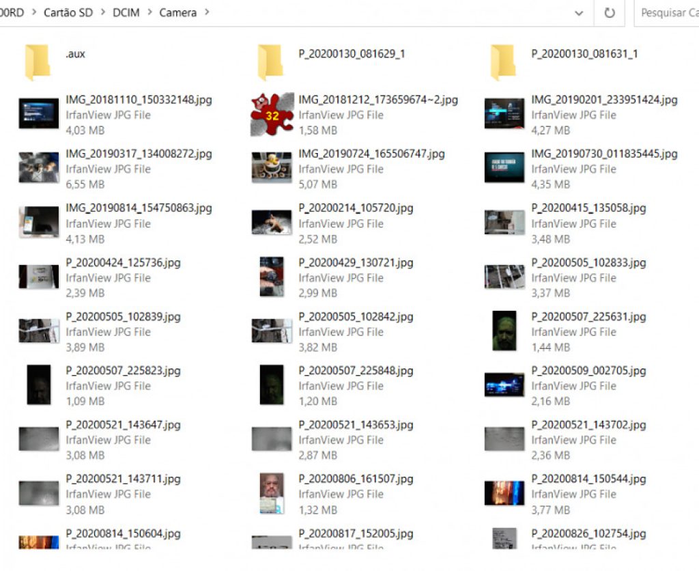Viewport: 699px width, 571px height.
Task: Select thumbnail of P_20200806_161507.jpg
Action: pyautogui.click(x=272, y=493)
